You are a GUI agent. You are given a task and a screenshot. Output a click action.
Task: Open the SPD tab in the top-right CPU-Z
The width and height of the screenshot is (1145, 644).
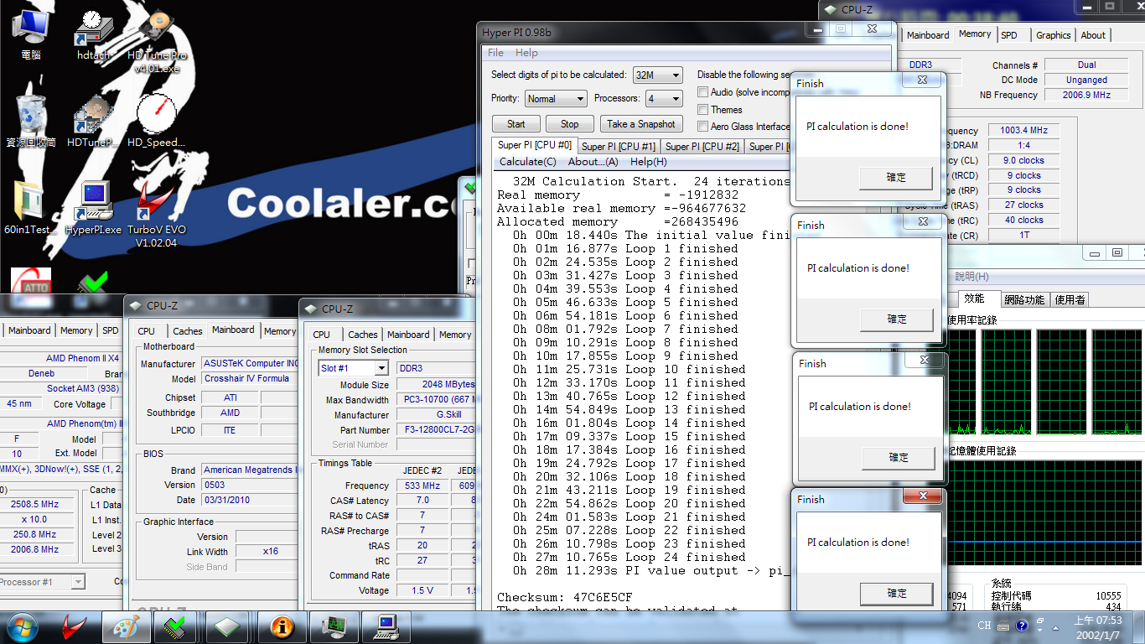1009,35
